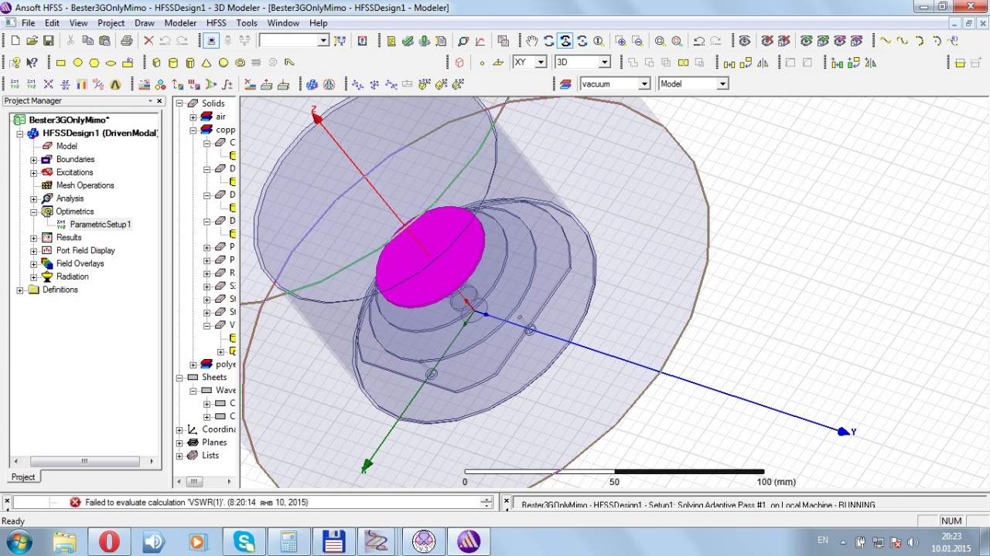Select the Draw cone tool

click(207, 63)
